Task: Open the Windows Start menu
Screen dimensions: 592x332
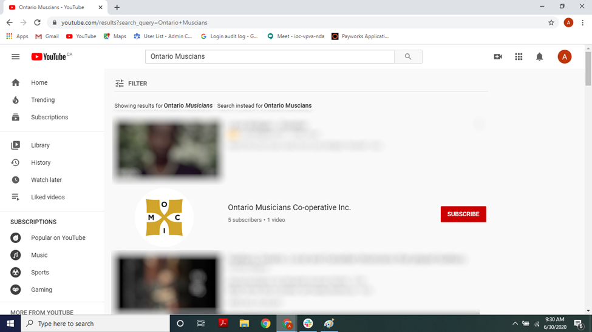Action: pyautogui.click(x=10, y=324)
